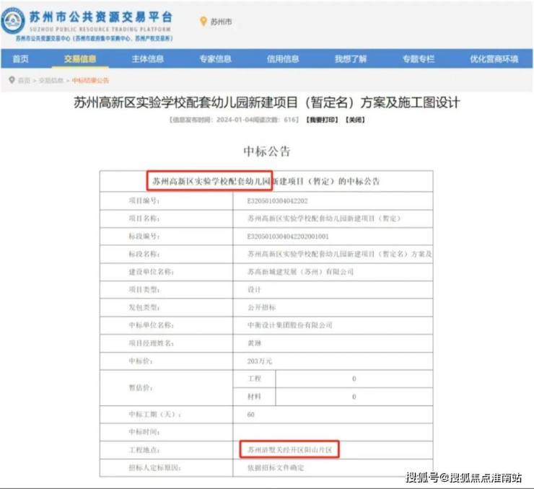Click the breadcrumb location marker icon

11,80
